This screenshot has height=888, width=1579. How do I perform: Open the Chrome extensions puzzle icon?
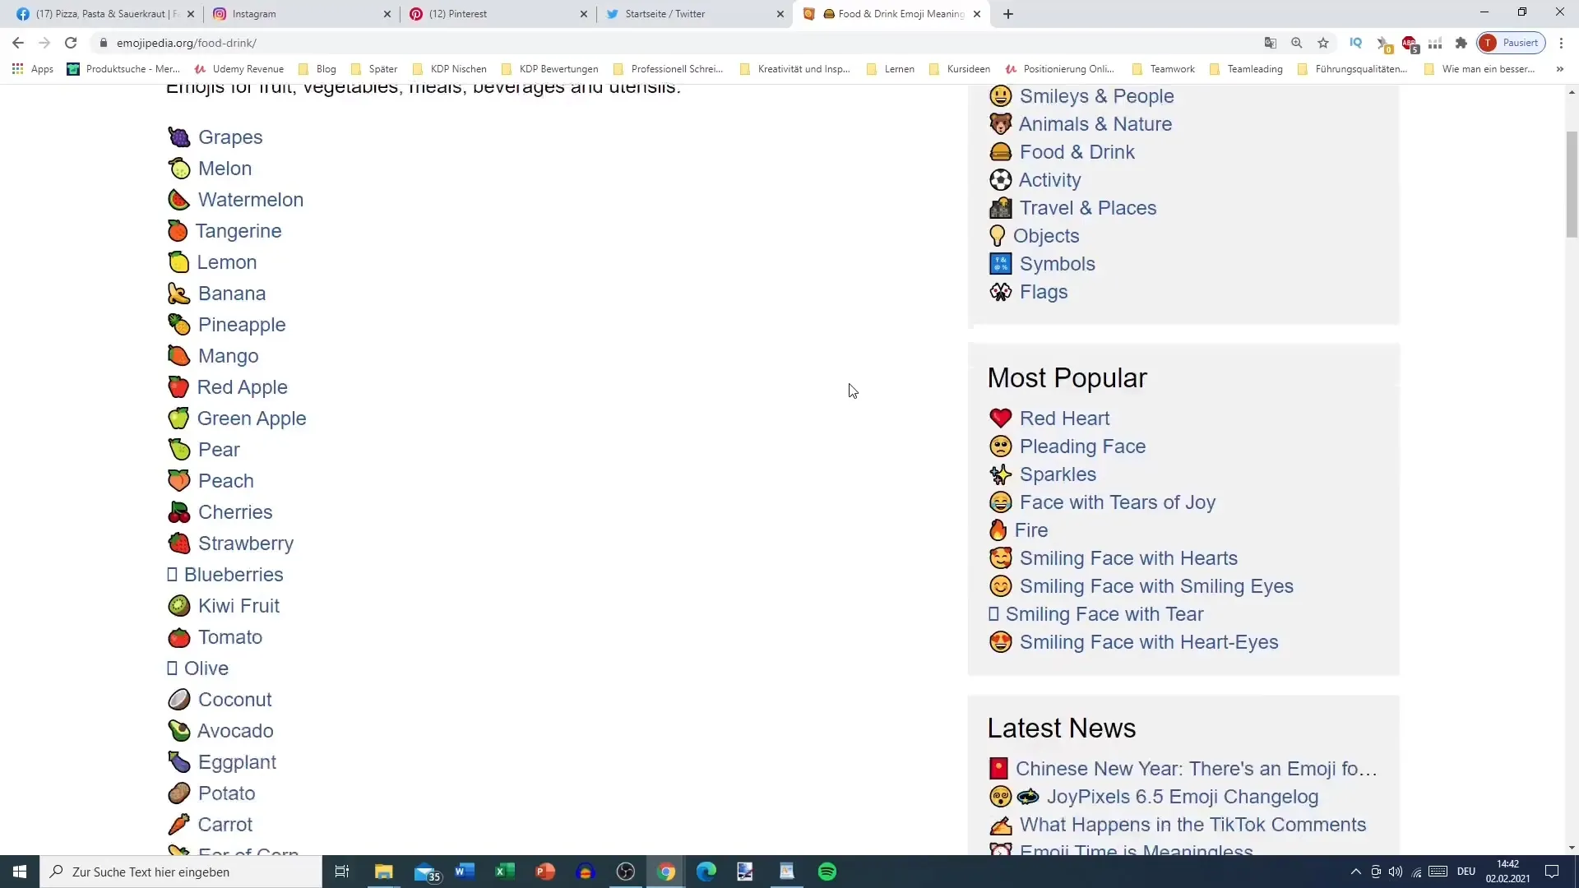(x=1461, y=43)
